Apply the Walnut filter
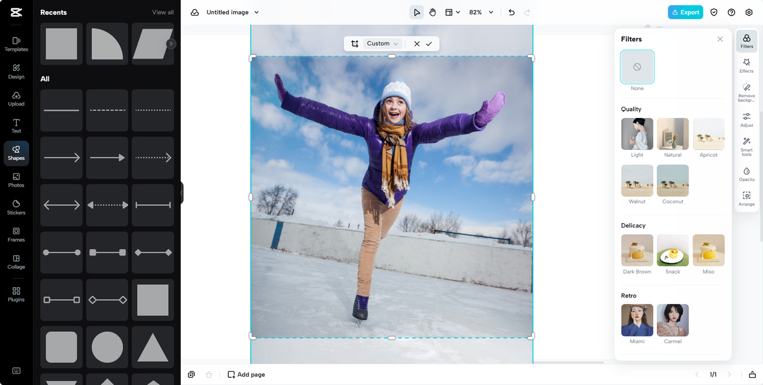 tap(637, 181)
